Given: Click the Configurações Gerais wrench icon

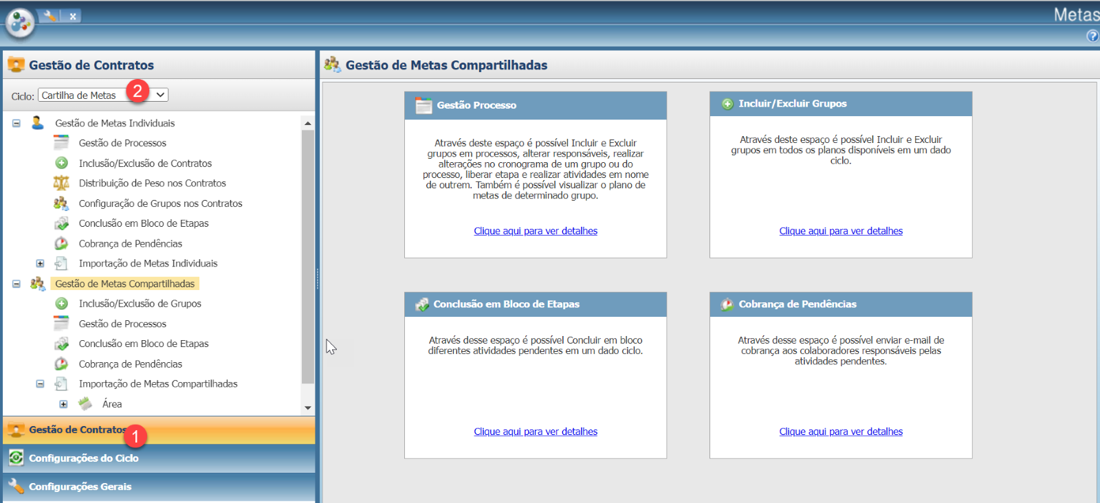Looking at the screenshot, I should coord(16,486).
